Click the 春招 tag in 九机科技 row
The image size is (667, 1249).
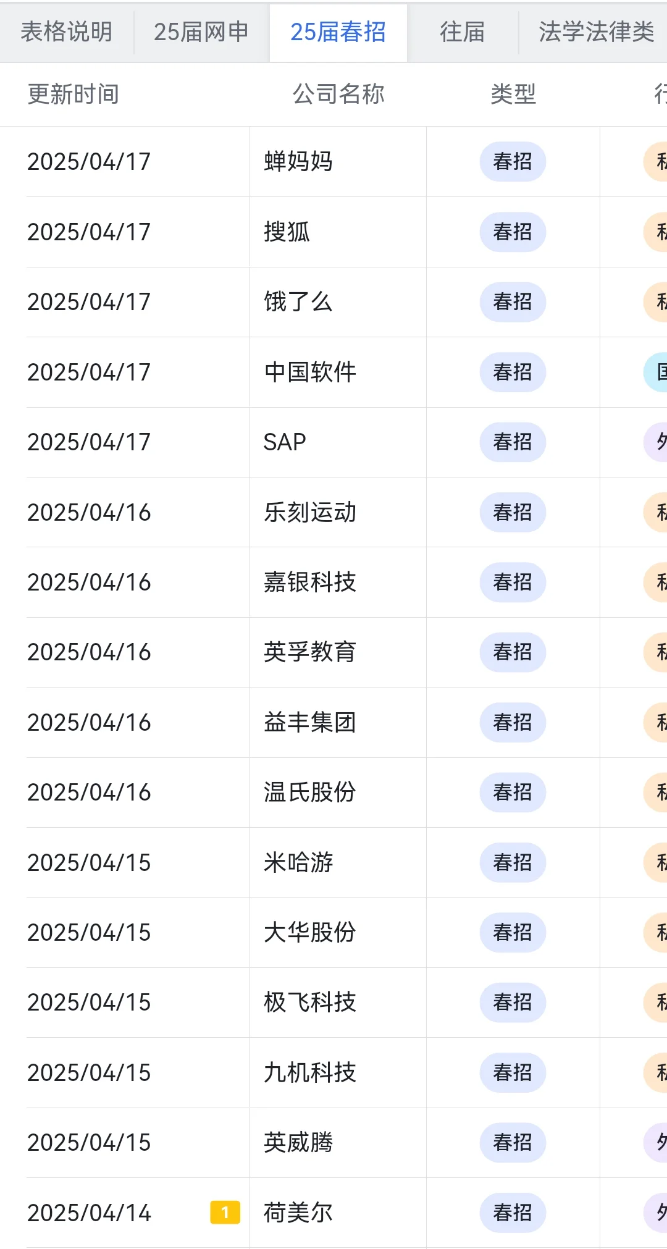[x=513, y=1072]
